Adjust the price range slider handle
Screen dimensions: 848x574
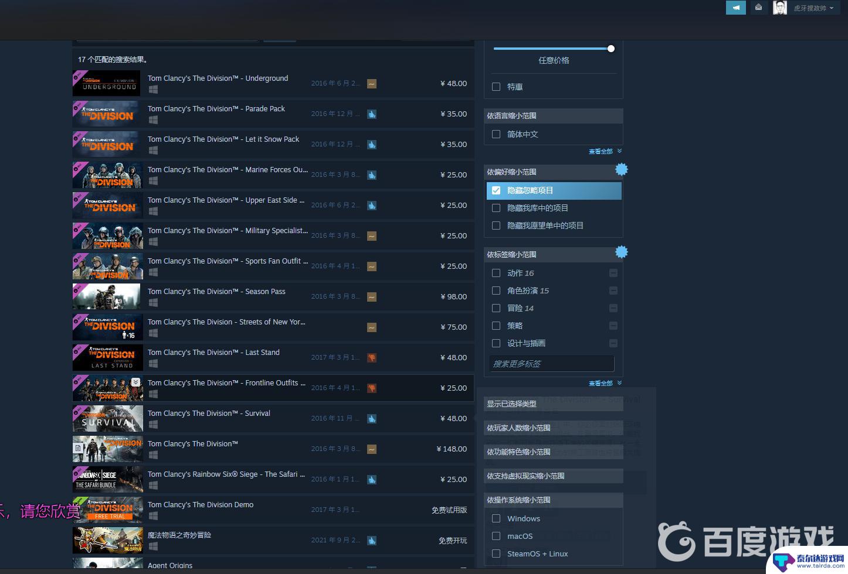coord(611,49)
